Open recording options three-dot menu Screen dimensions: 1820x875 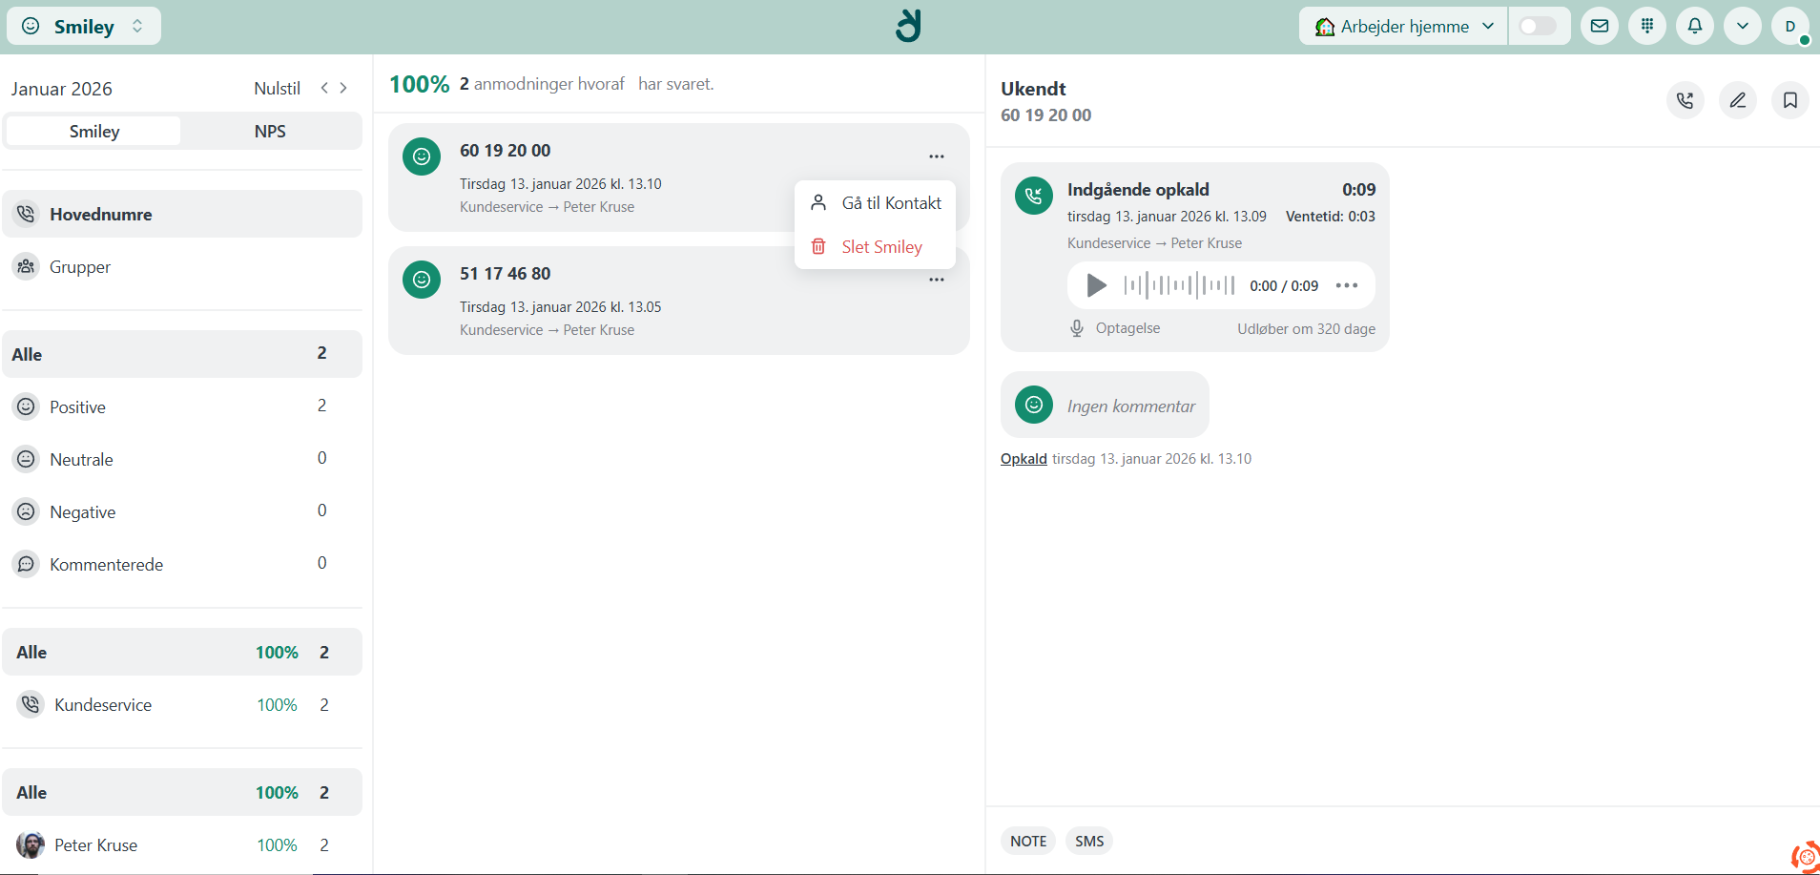[x=1346, y=285]
